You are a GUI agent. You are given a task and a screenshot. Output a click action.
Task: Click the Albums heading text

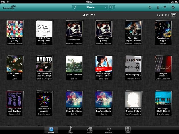(89, 15)
